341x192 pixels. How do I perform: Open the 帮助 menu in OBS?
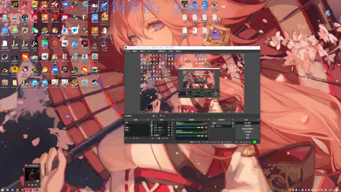point(178,51)
